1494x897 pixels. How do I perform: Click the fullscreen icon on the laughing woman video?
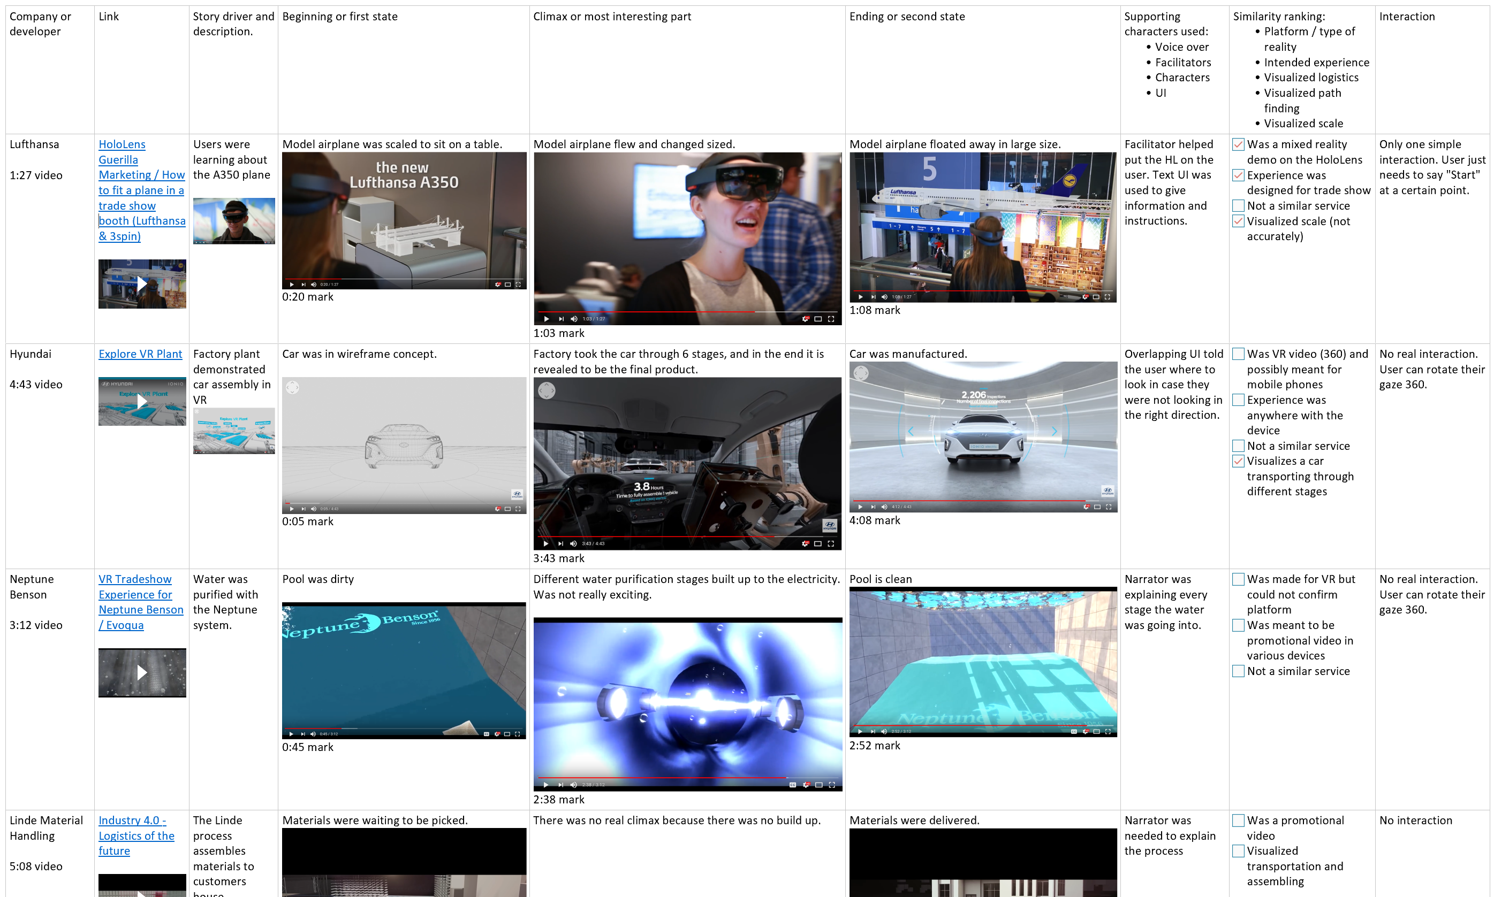pyautogui.click(x=831, y=319)
